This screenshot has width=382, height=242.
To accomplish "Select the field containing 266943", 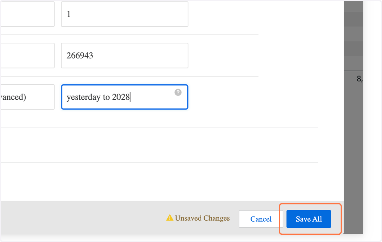I will point(124,55).
